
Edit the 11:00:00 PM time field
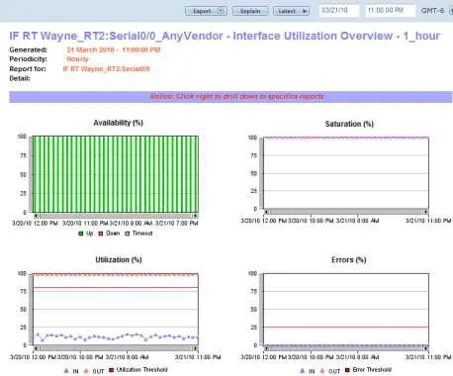click(x=390, y=11)
